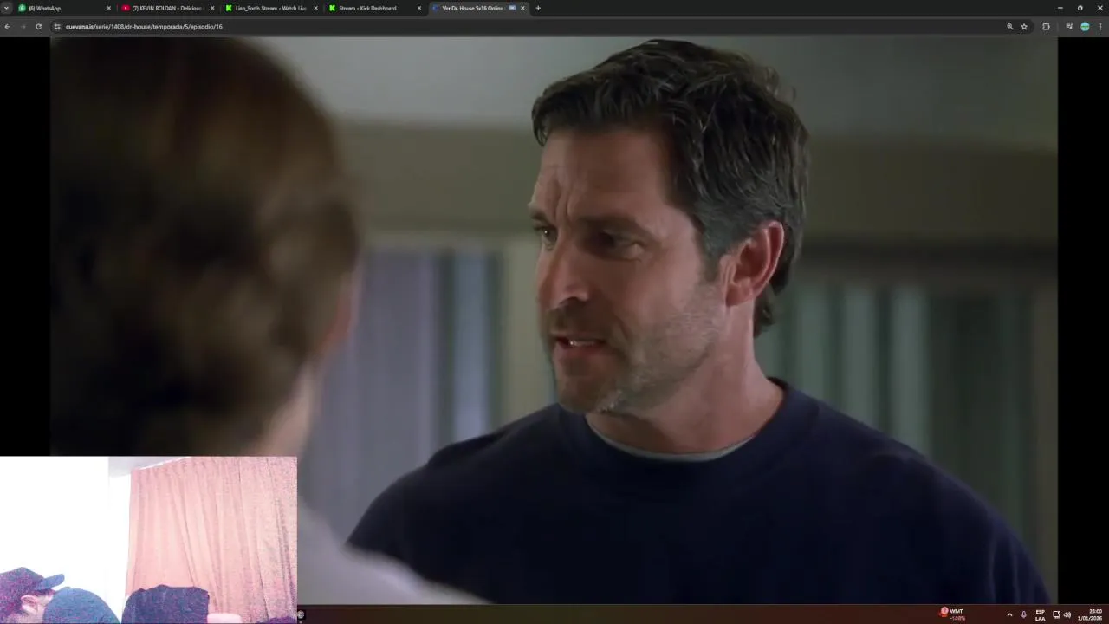This screenshot has width=1109, height=624.
Task: Show hidden system tray icons
Action: [1009, 614]
